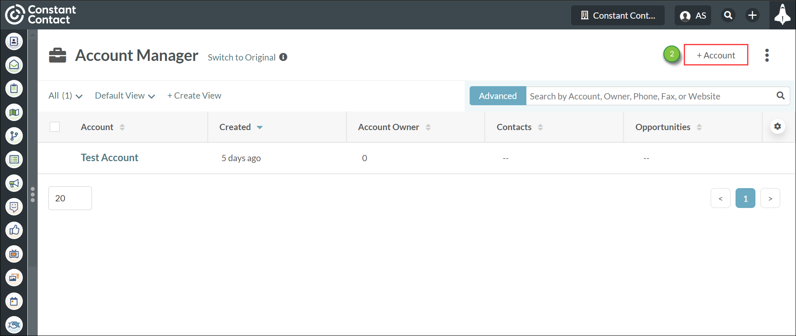Open the list form sidebar icon
Image resolution: width=796 pixels, height=336 pixels.
click(14, 160)
